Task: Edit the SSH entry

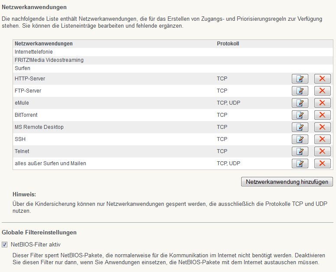Action: [300, 139]
